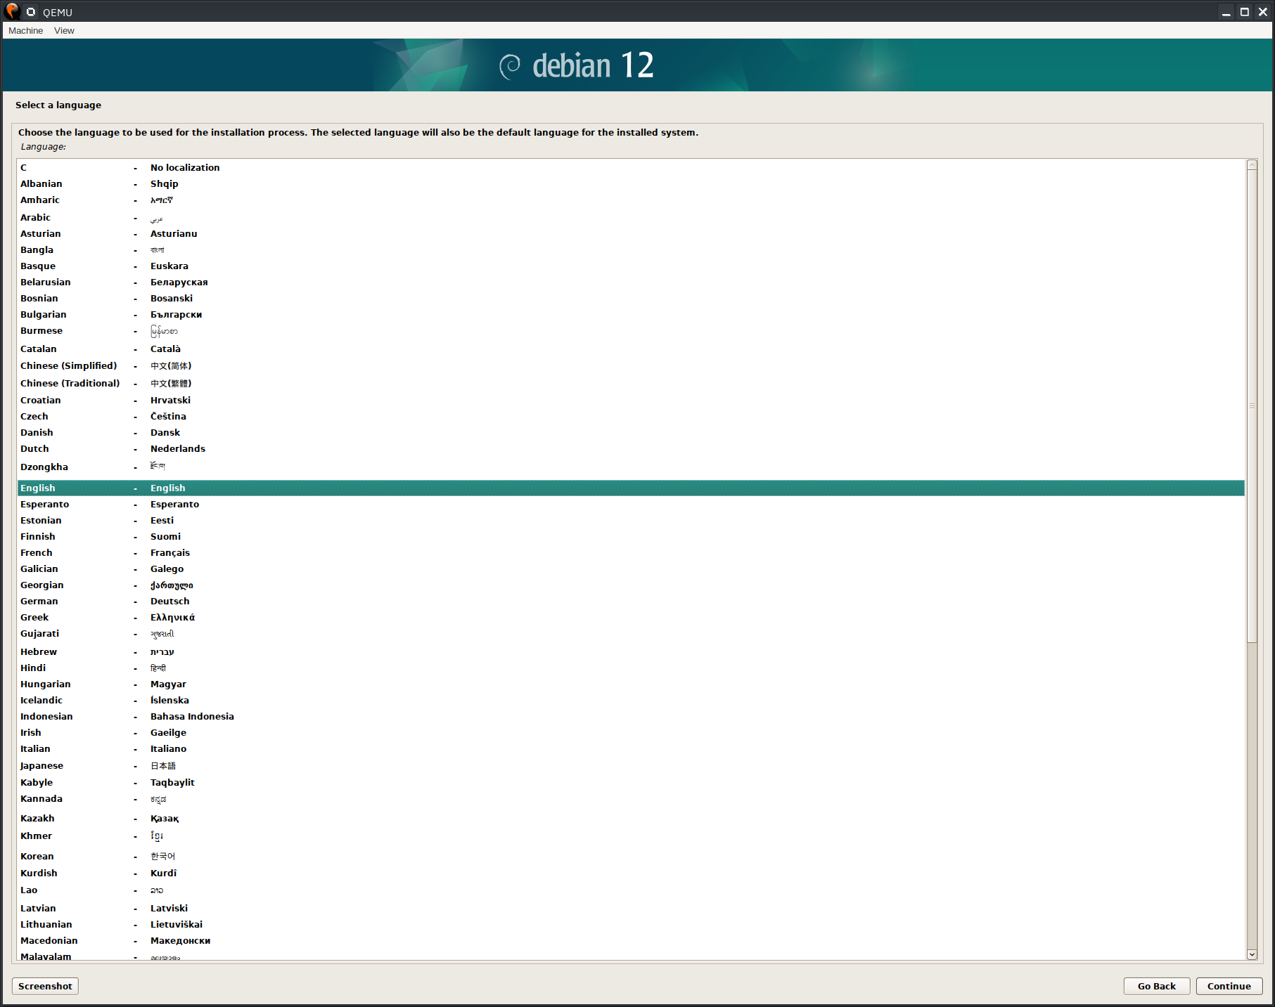
Task: Select Lithuanian language
Action: point(631,924)
